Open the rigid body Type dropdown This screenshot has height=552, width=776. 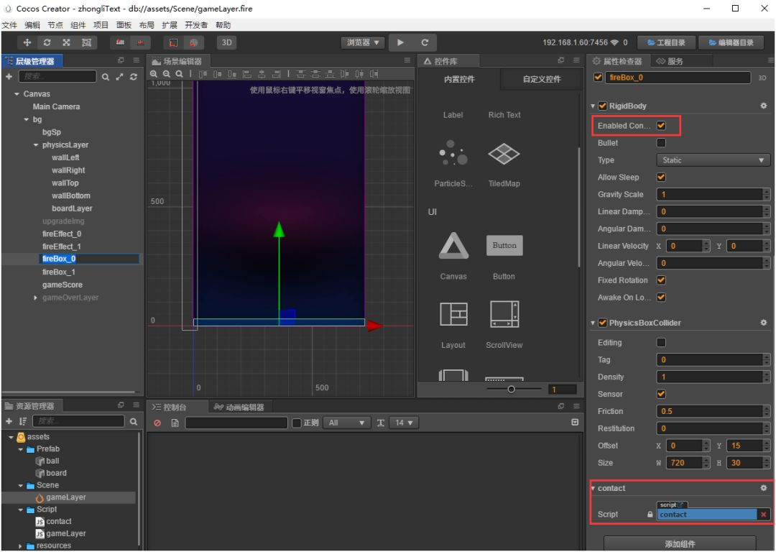[x=713, y=160]
